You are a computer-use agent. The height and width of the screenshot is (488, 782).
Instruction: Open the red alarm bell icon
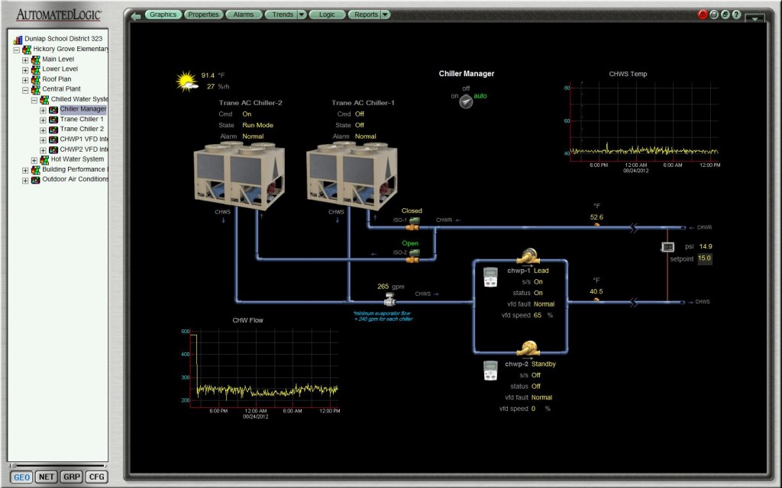point(703,14)
